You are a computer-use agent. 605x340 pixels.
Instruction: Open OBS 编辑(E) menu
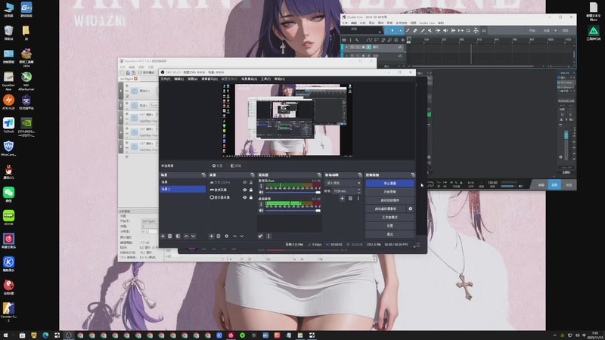point(178,79)
